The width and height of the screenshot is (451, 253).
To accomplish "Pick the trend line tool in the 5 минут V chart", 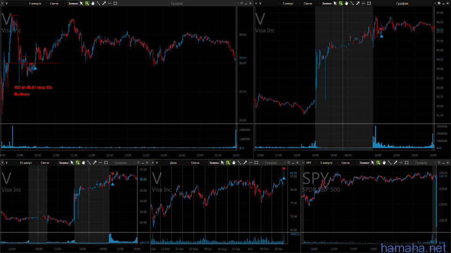I will click(x=352, y=3).
